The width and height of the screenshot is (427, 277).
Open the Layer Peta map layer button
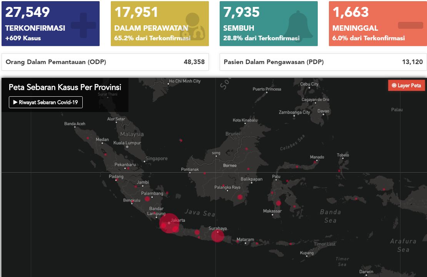click(x=406, y=85)
